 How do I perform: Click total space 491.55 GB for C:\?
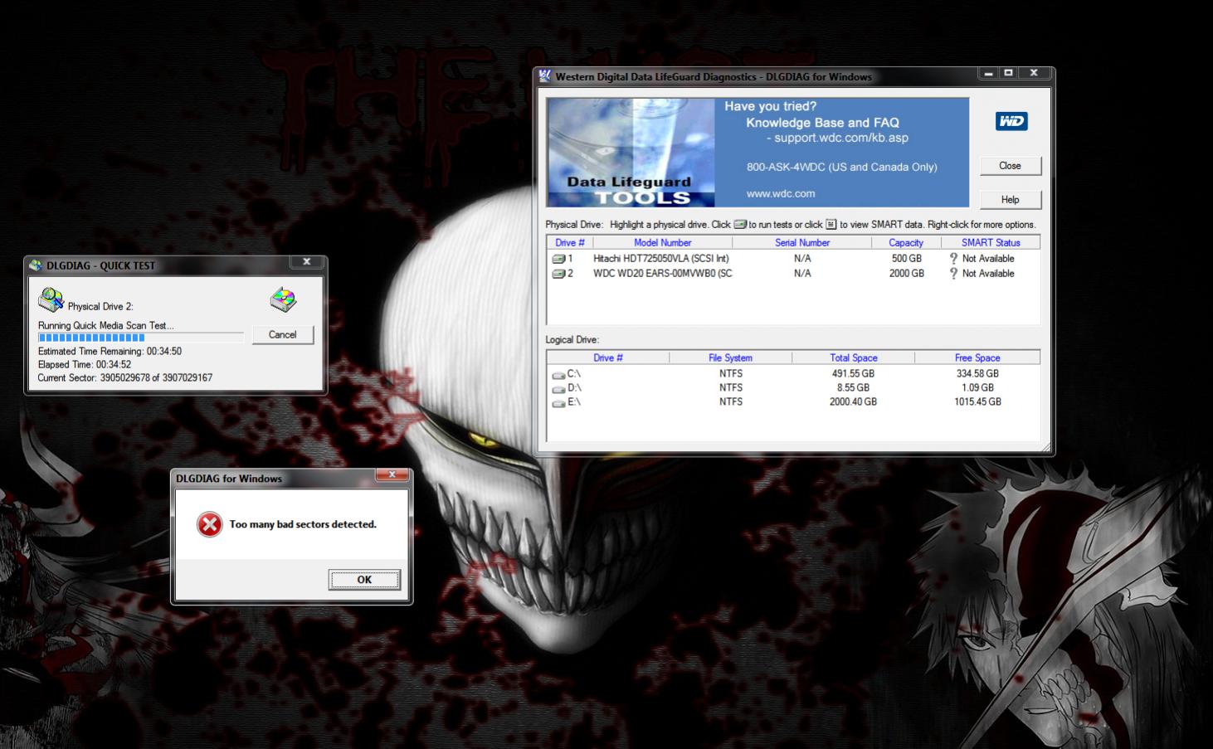click(853, 374)
